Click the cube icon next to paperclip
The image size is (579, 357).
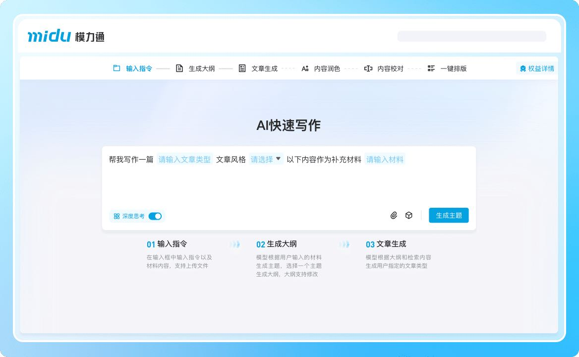point(409,215)
